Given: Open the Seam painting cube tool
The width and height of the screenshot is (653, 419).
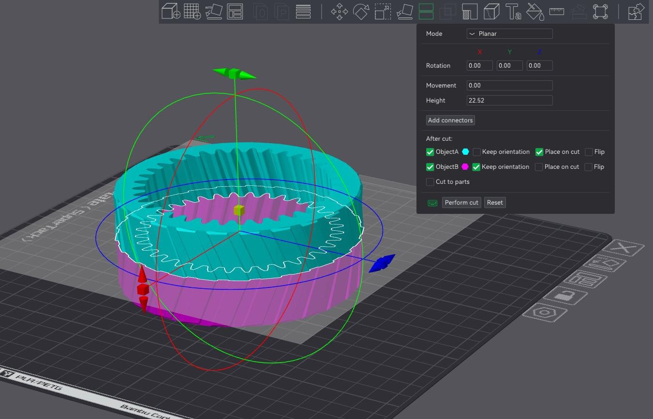Looking at the screenshot, I should [491, 11].
